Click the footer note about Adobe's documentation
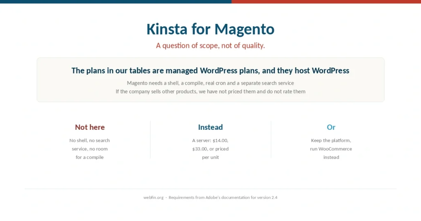Image resolution: width=421 pixels, height=221 pixels. click(223, 198)
